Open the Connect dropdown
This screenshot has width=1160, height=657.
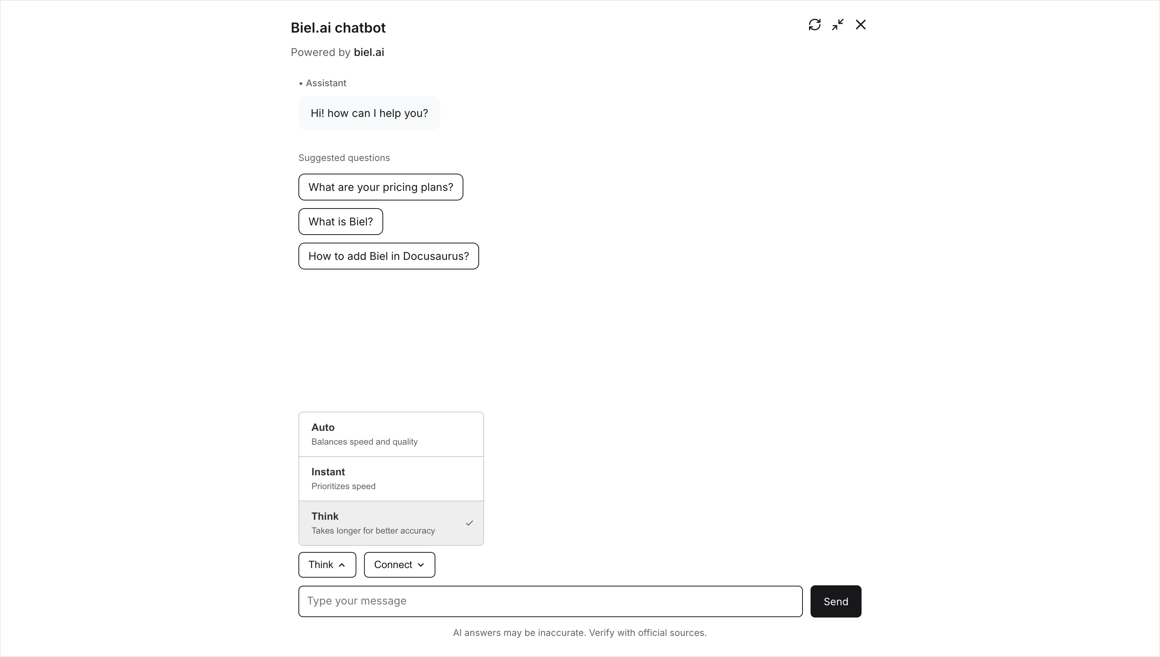coord(399,565)
